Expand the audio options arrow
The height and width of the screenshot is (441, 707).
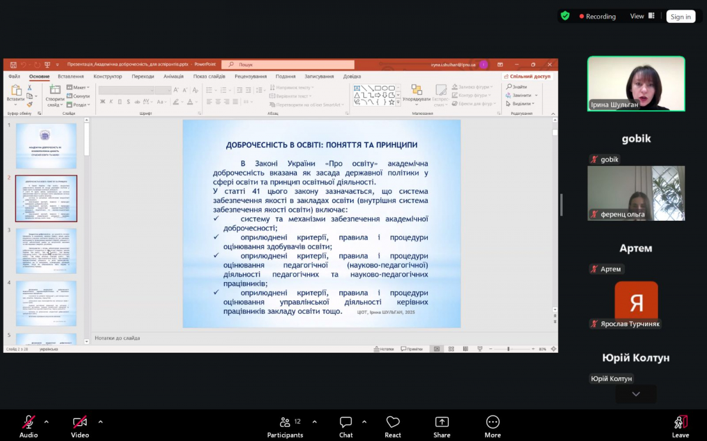(x=47, y=422)
